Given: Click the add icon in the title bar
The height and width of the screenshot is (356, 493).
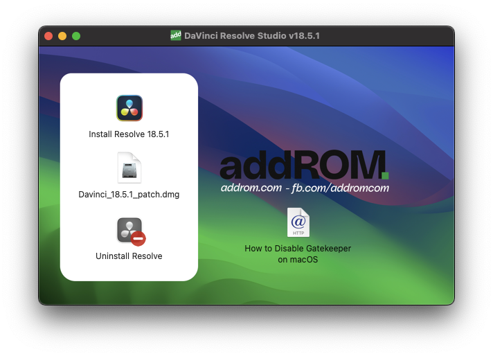Looking at the screenshot, I should (x=176, y=35).
